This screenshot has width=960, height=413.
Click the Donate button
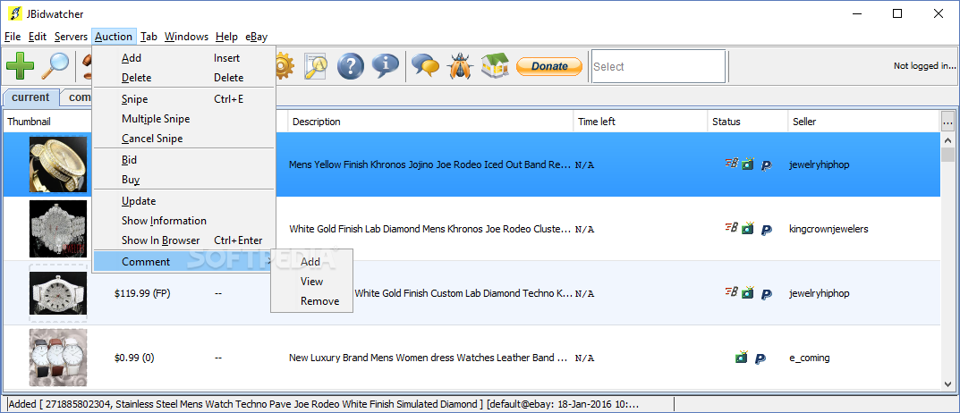click(x=549, y=66)
